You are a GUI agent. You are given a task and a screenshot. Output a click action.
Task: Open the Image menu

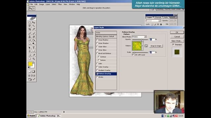[42, 4]
